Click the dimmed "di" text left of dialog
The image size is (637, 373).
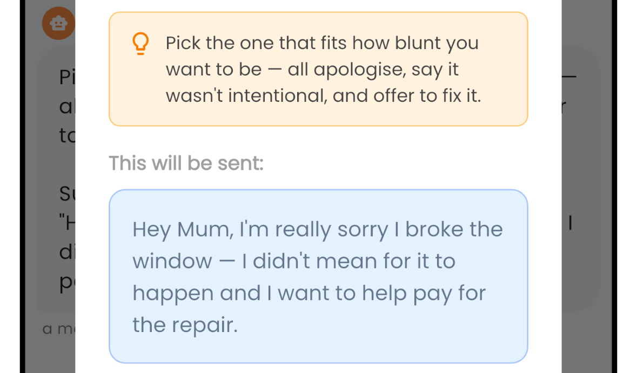pos(67,253)
